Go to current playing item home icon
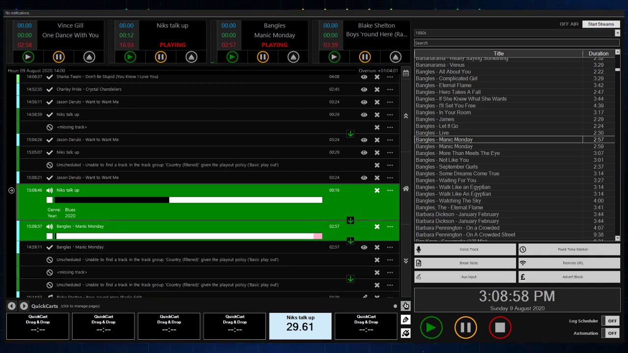Viewport: 628px width, 353px height. [x=406, y=189]
